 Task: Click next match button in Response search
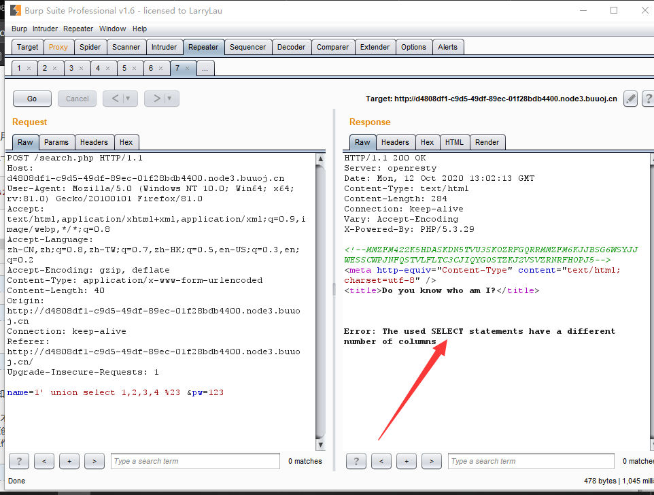tap(431, 461)
